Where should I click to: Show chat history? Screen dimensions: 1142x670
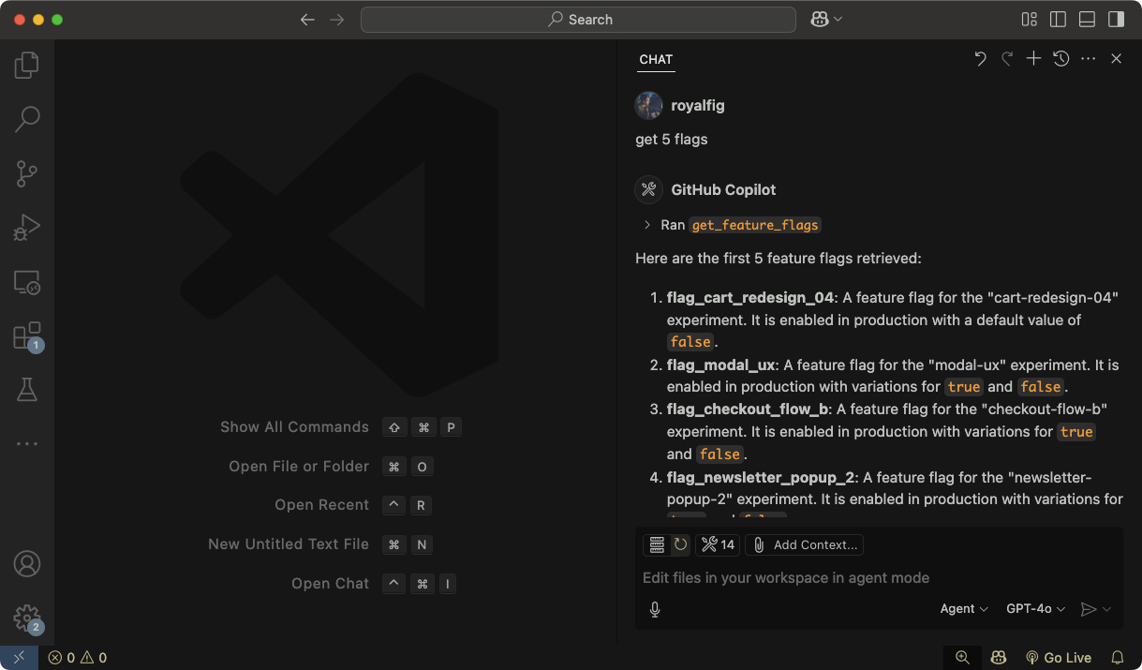[1060, 58]
